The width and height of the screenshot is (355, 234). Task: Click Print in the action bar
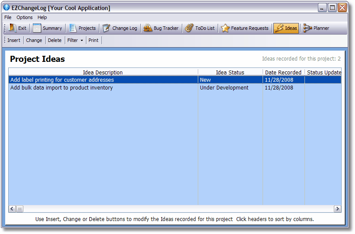pos(93,40)
